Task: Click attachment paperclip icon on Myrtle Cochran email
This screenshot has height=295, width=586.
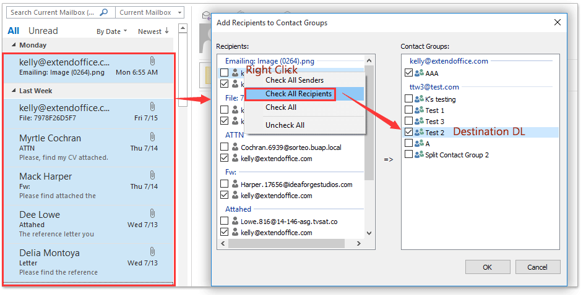Action: [152, 138]
